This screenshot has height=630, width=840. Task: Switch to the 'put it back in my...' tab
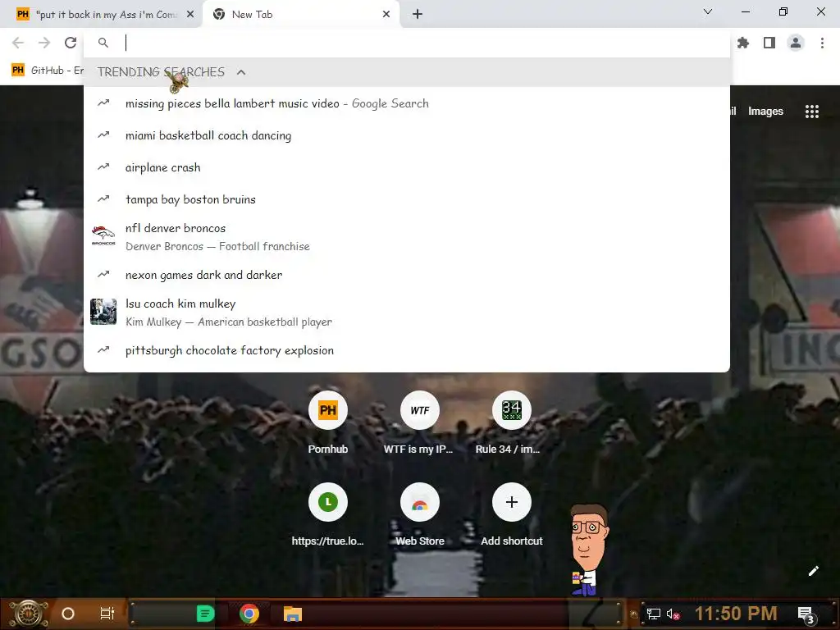(x=102, y=15)
